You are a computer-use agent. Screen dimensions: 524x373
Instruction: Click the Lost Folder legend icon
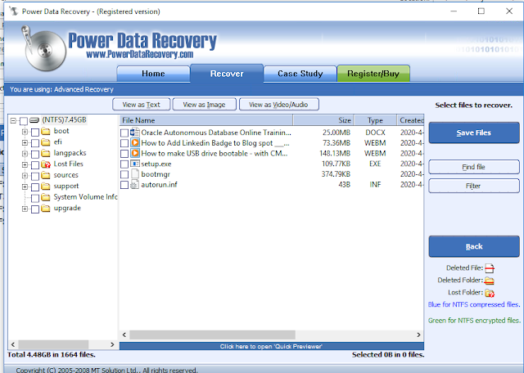pos(490,293)
